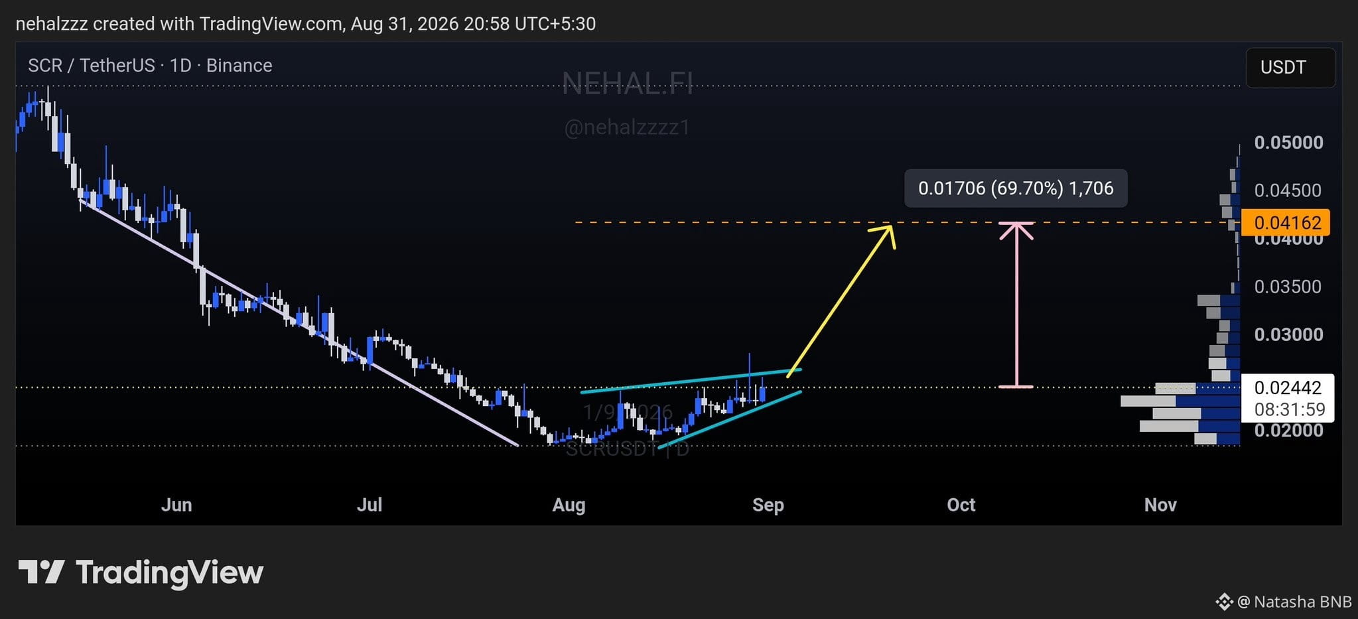The height and width of the screenshot is (619, 1358).
Task: Open the USDT currency selector
Action: (1290, 68)
